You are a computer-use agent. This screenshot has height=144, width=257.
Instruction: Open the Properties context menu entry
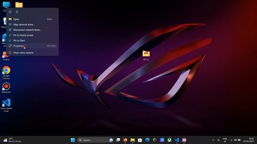(33, 46)
